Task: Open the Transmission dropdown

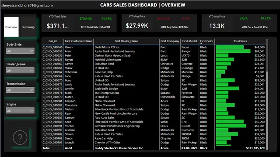Action: (x=20, y=90)
